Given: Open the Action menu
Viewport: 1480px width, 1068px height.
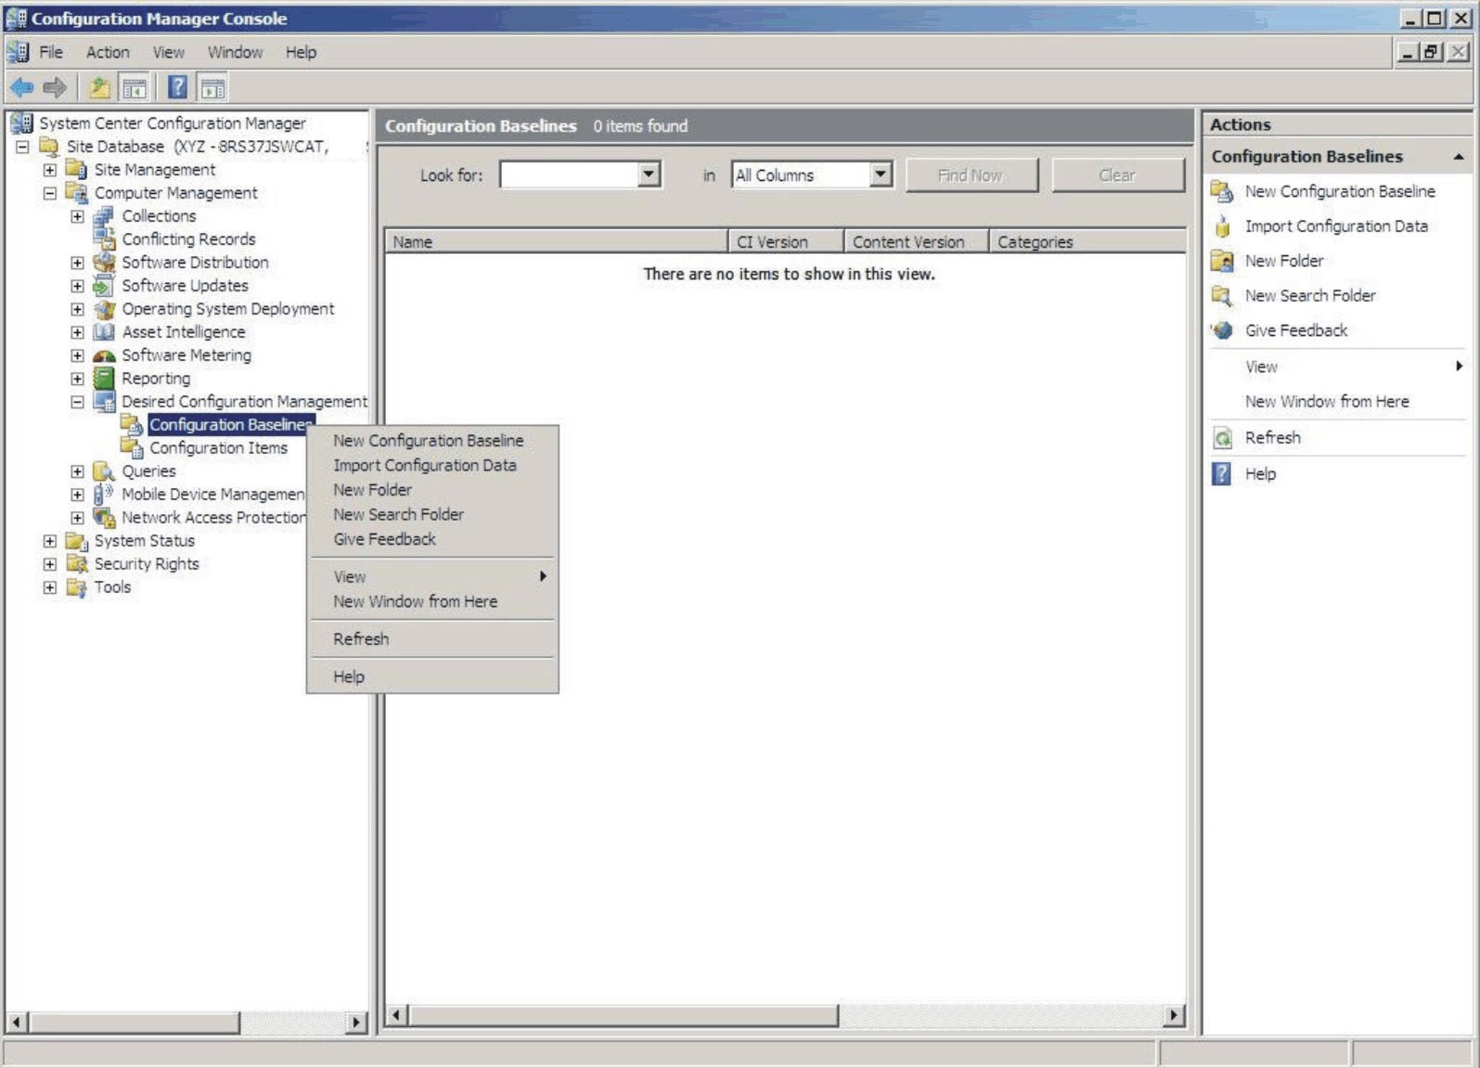Looking at the screenshot, I should (x=108, y=52).
